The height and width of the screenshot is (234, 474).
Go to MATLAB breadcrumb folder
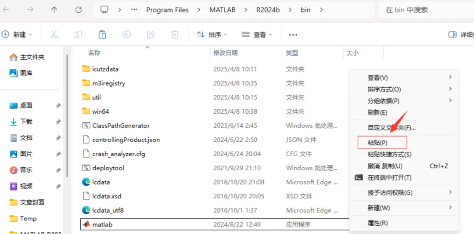point(222,10)
